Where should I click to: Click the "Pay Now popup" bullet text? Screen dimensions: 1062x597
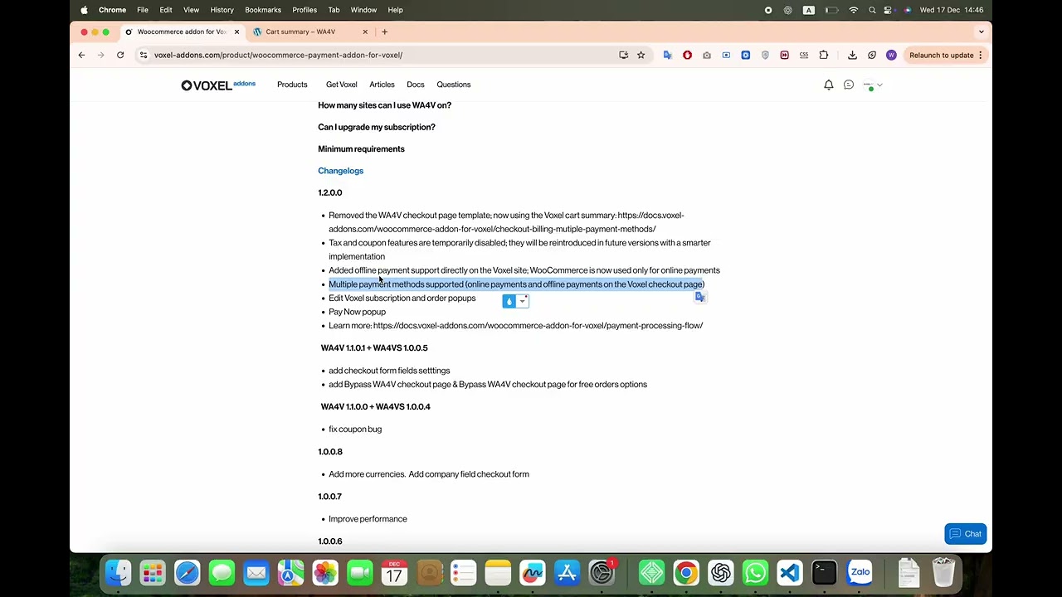[x=357, y=312]
